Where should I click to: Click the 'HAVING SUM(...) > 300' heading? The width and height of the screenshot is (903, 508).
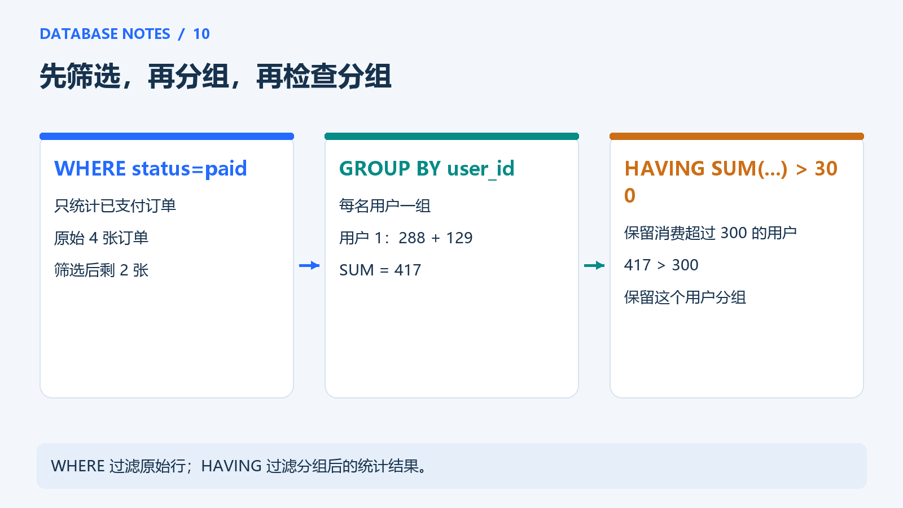731,182
